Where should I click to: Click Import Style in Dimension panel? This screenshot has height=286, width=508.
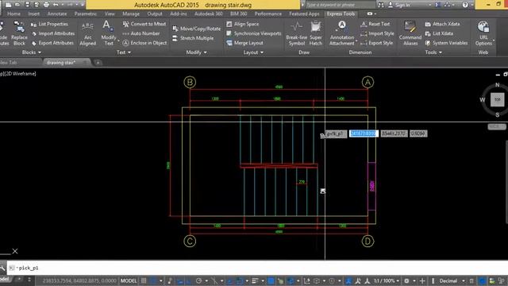pyautogui.click(x=377, y=33)
